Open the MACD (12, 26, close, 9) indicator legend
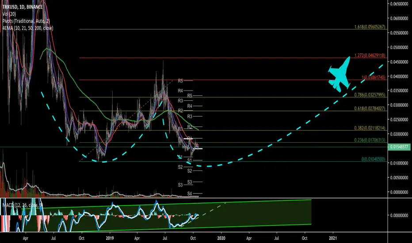This screenshot has width=412, height=243. pyautogui.click(x=23, y=205)
